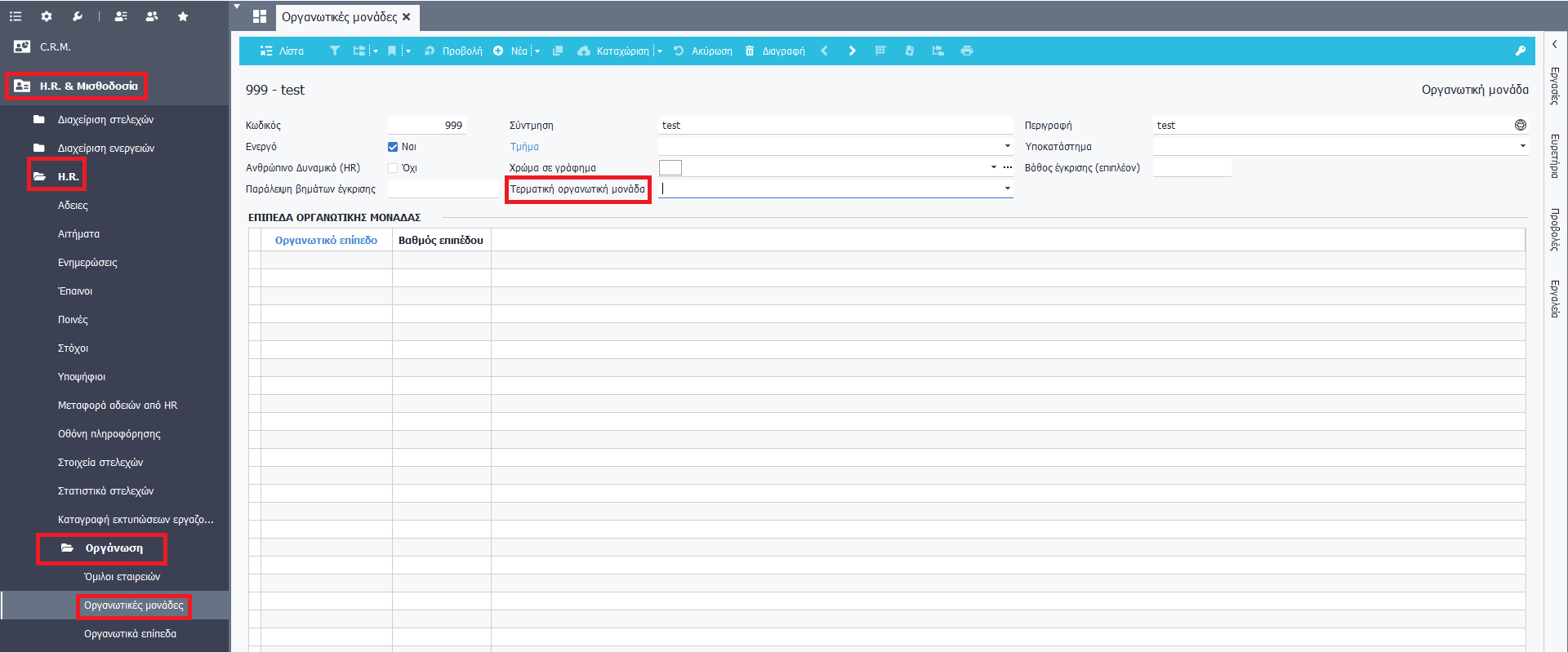Click the Χρώμα σε γράφημα color swatch
This screenshot has width=1568, height=652.
pos(670,167)
